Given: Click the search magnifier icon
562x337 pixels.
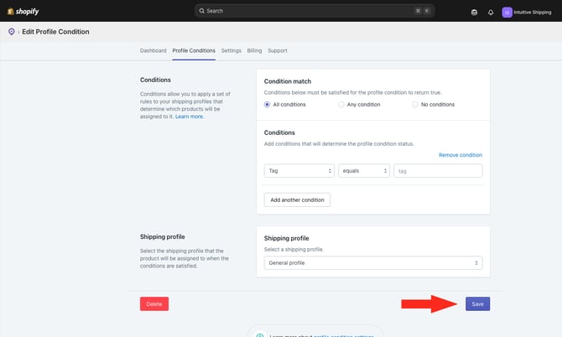Looking at the screenshot, I should point(202,11).
